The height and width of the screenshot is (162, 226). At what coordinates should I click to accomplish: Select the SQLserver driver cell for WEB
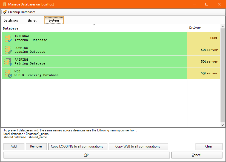coord(204,73)
